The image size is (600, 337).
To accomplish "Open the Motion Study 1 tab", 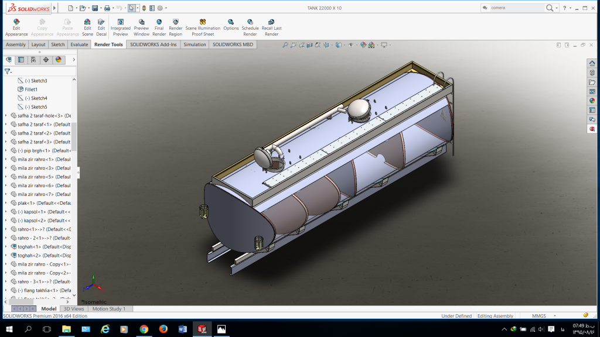I will click(109, 309).
